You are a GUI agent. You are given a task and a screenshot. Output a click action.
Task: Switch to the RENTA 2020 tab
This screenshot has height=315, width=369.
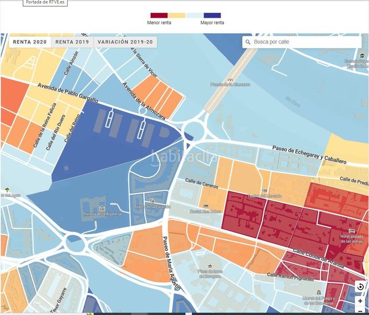[30, 42]
